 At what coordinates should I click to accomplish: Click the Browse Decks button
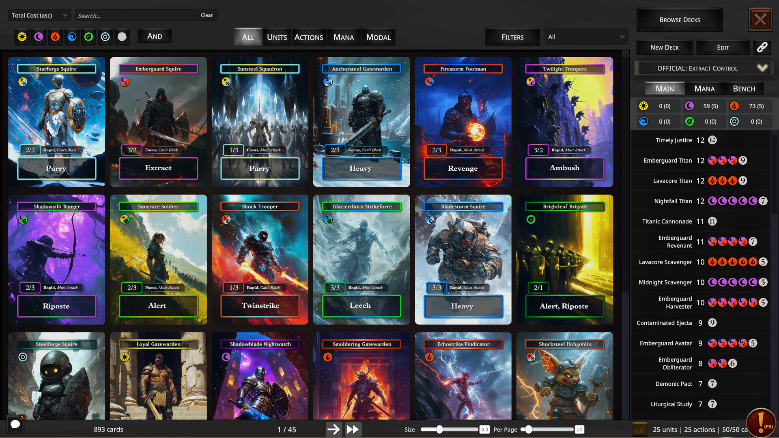(680, 20)
